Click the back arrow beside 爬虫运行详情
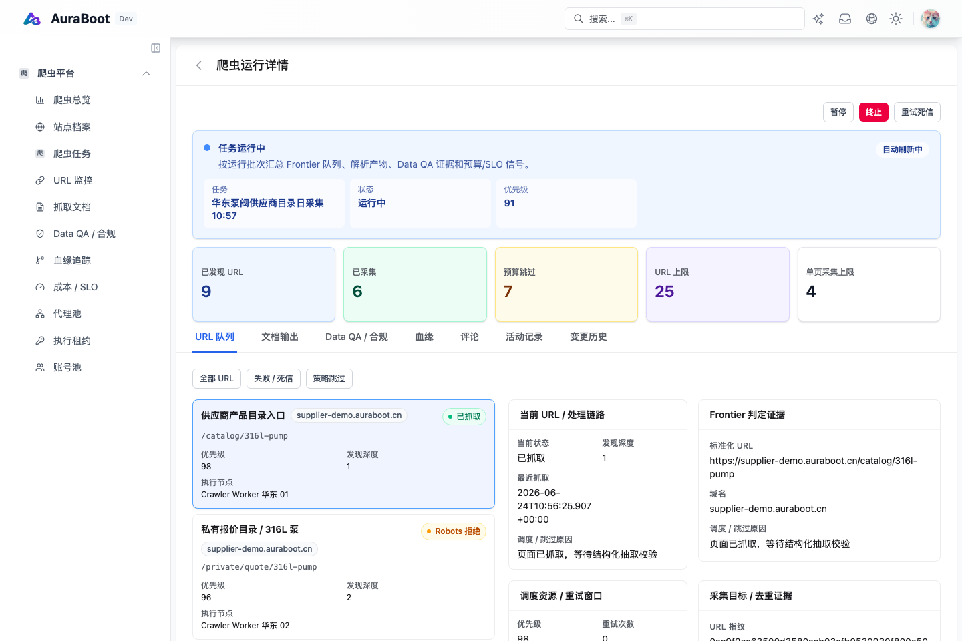Screen dimensions: 962x641 coord(199,65)
